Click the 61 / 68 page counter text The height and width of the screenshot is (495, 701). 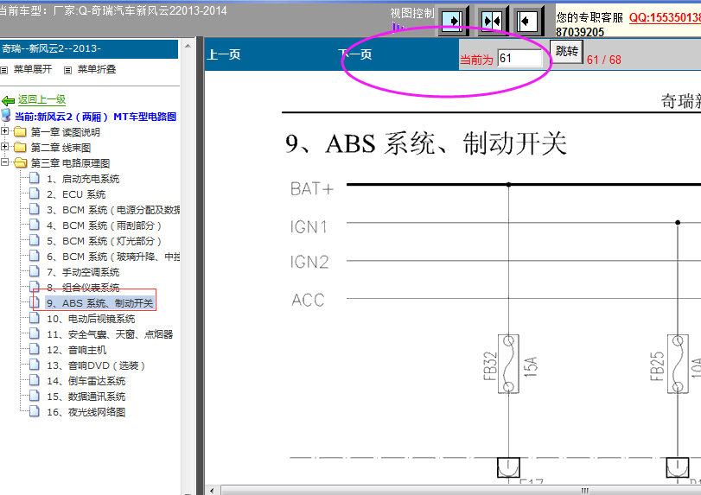click(x=603, y=60)
